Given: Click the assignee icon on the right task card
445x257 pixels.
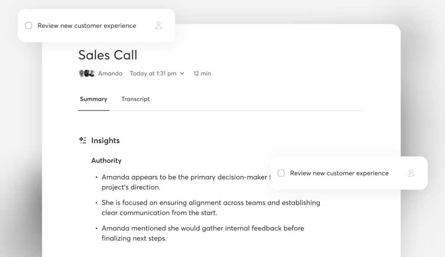Looking at the screenshot, I should click(x=412, y=173).
